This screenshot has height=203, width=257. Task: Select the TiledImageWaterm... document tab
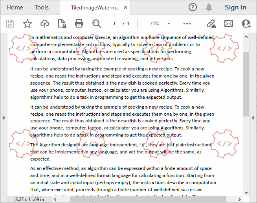tap(95, 7)
